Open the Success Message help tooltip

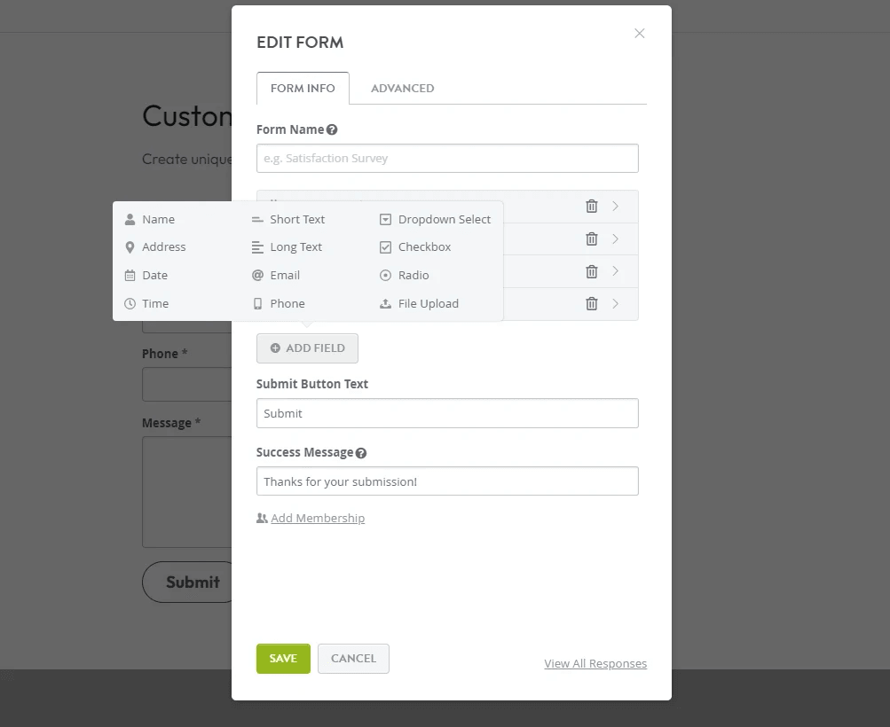click(x=361, y=452)
